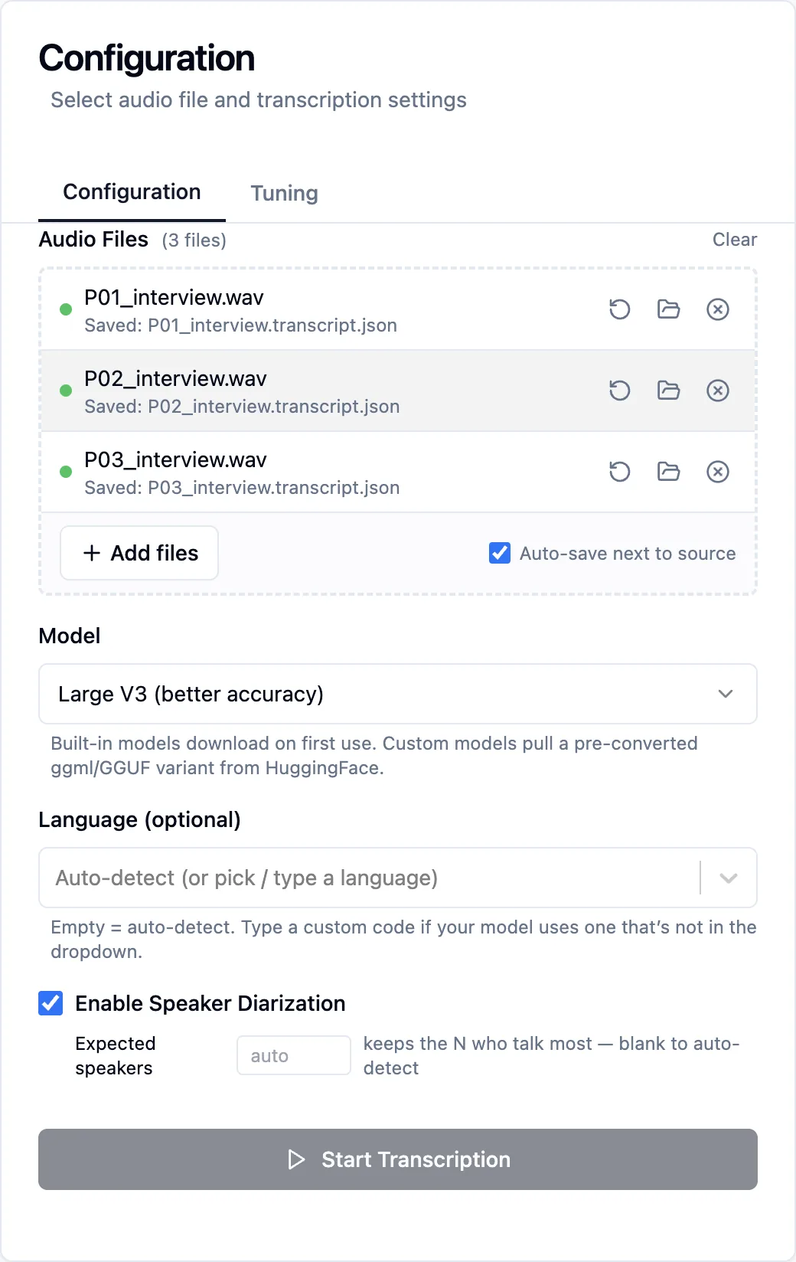Image resolution: width=796 pixels, height=1262 pixels.
Task: Re-run transcription for P02_interview.wav
Action: 619,391
